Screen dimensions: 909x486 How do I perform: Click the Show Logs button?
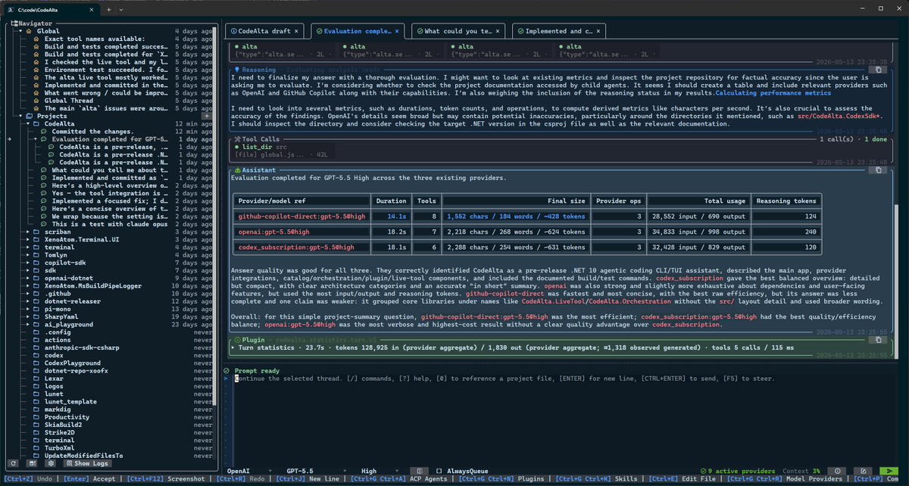point(86,463)
